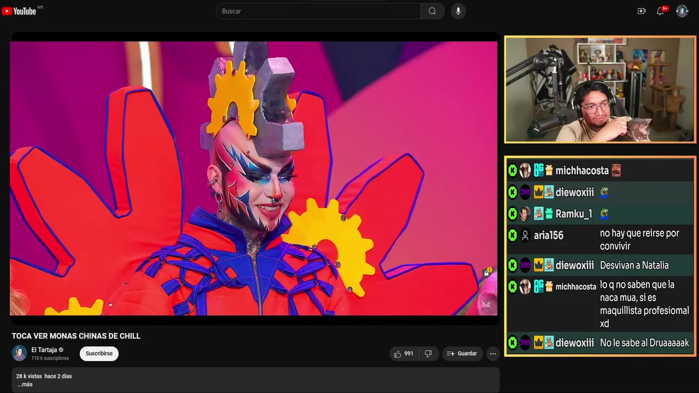This screenshot has width=699, height=393.
Task: Click the 110 k suscriptores text
Action: tap(50, 358)
